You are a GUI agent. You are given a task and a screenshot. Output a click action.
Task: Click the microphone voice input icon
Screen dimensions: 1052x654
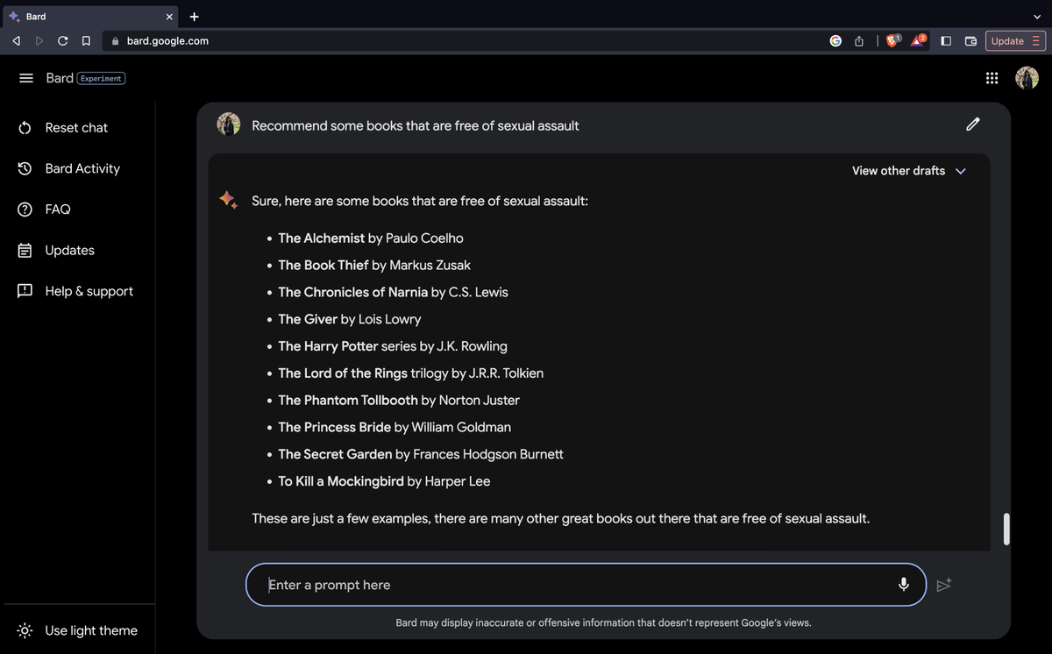903,585
